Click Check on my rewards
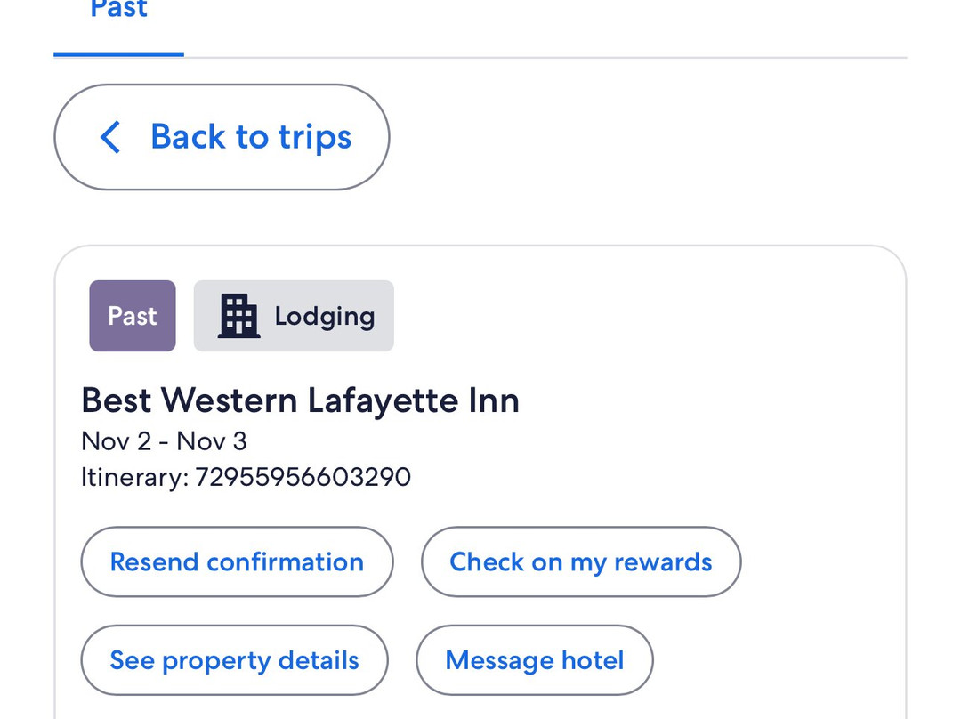The image size is (961, 719). [580, 561]
